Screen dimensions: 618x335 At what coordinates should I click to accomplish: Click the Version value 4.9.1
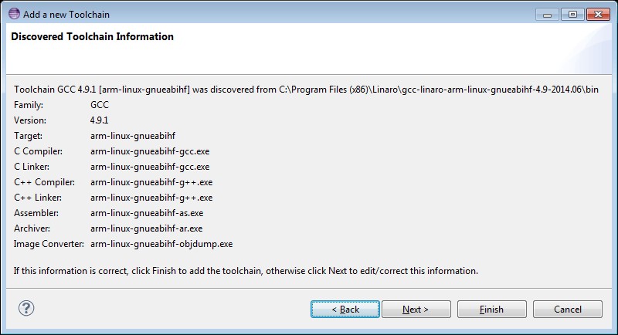click(x=100, y=120)
